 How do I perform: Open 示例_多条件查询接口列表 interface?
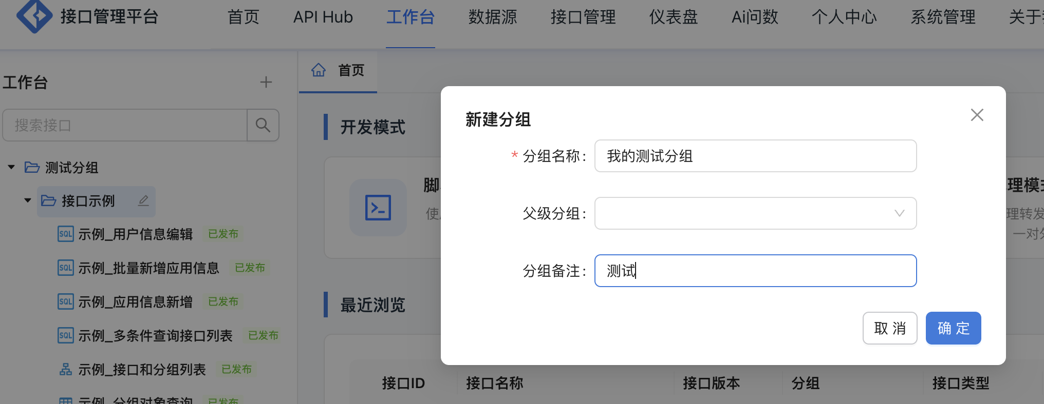pos(155,336)
